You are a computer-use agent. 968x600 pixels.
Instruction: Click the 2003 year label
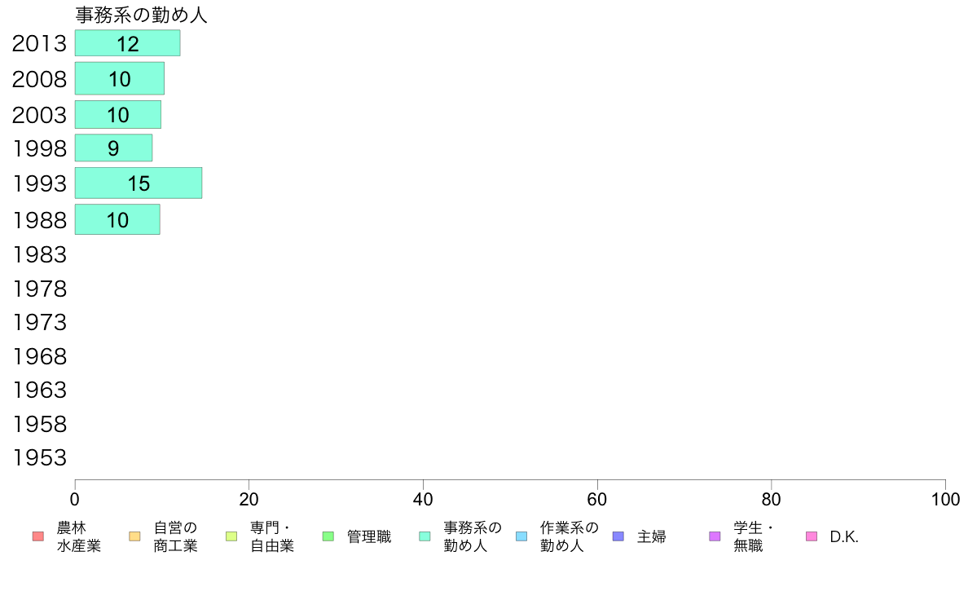click(39, 115)
